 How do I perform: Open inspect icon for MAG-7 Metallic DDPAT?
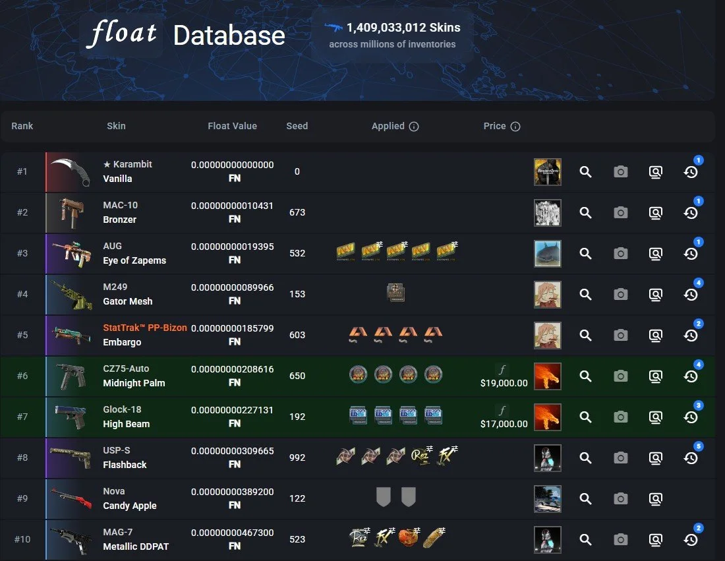click(x=656, y=540)
